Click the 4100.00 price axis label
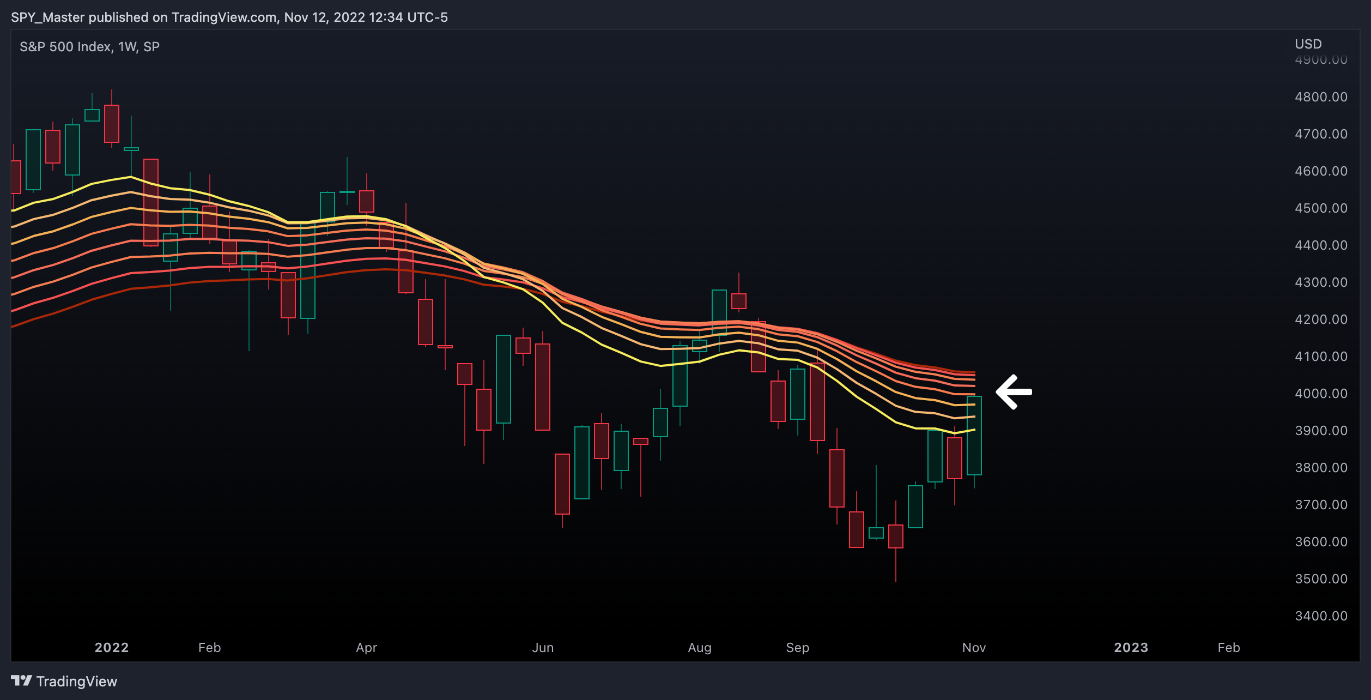The width and height of the screenshot is (1371, 700). 1321,357
